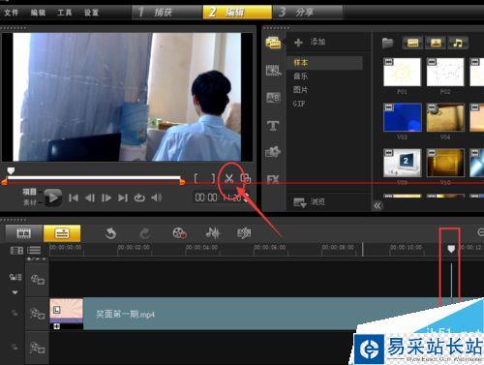484x365 pixels.
Task: Click the 浏览 browse button
Action: coord(309,202)
